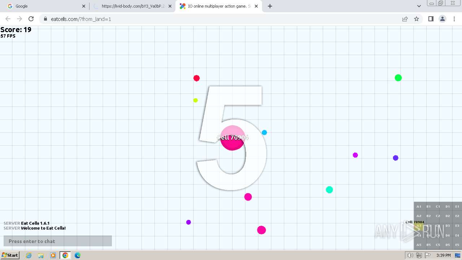Click minimap sector C5
This screenshot has width=462, height=260.
pyautogui.click(x=438, y=245)
